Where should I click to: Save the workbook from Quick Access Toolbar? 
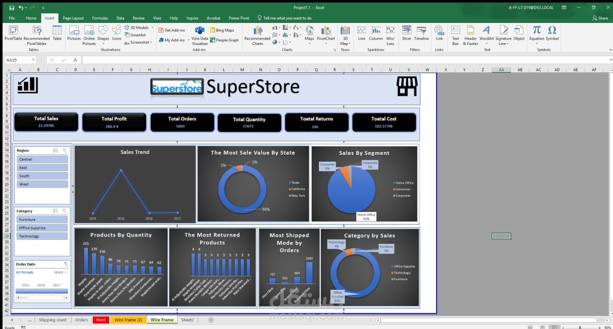click(11, 8)
